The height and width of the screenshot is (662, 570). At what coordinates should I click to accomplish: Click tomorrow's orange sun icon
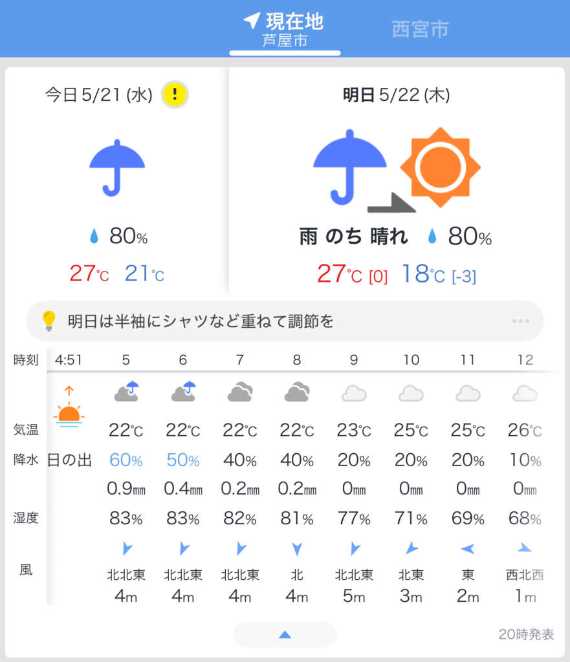441,167
